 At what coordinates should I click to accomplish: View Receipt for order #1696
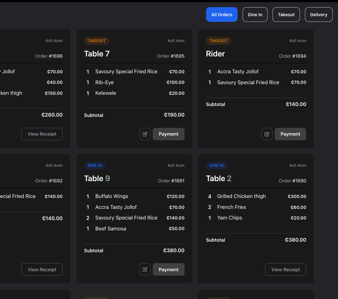42,134
